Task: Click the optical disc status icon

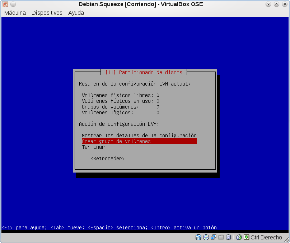Action: [x=206, y=237]
